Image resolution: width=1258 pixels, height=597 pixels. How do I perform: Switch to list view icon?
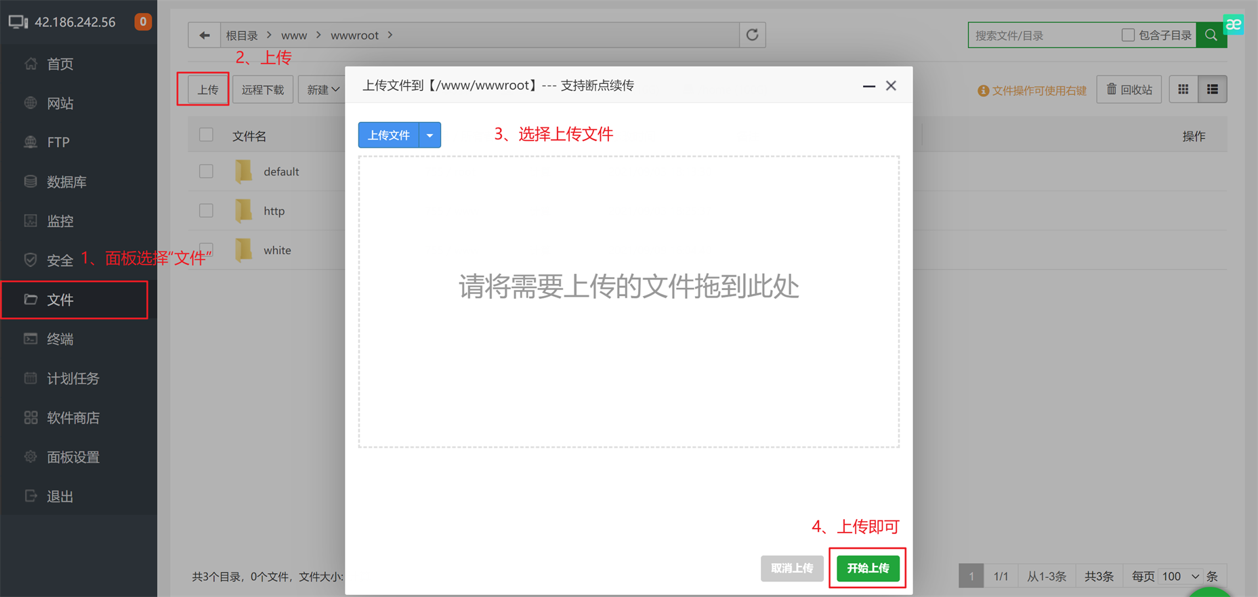1212,89
